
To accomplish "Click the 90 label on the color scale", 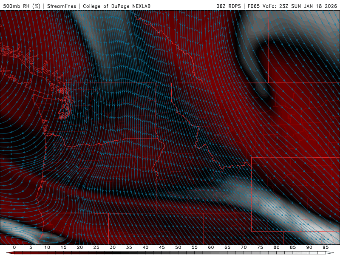I will tap(309, 247).
